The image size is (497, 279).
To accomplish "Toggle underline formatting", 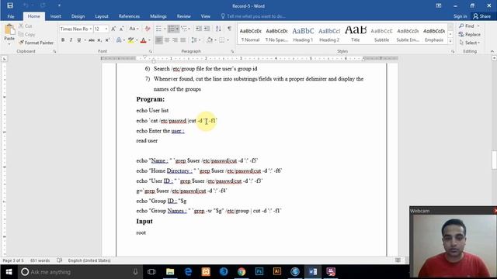I will [x=79, y=40].
